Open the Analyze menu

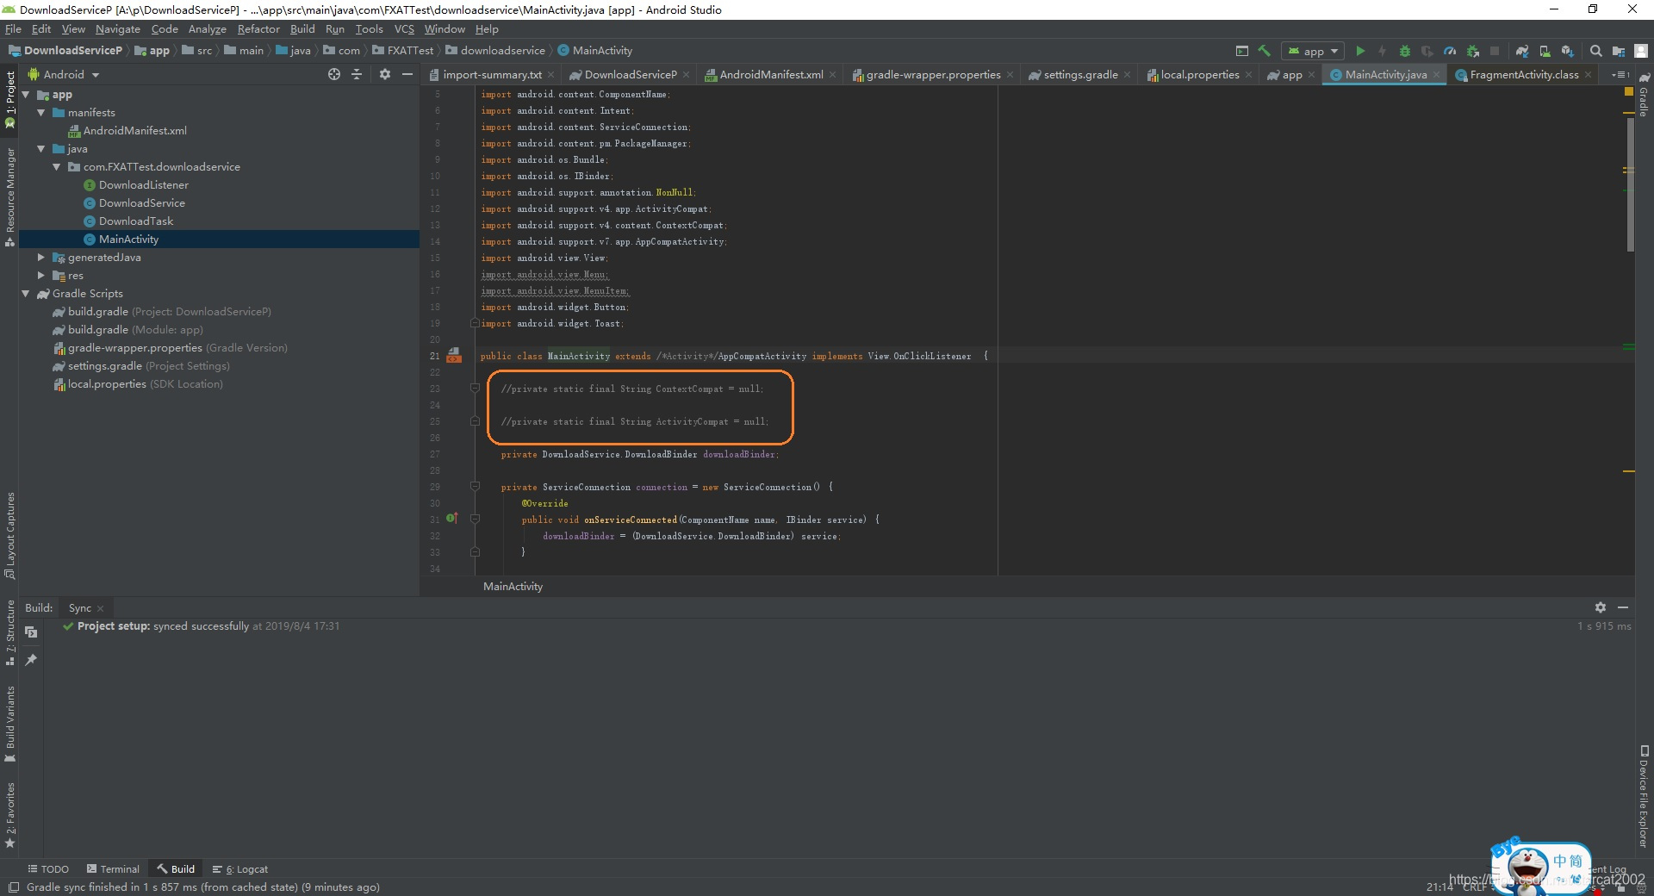pyautogui.click(x=207, y=29)
